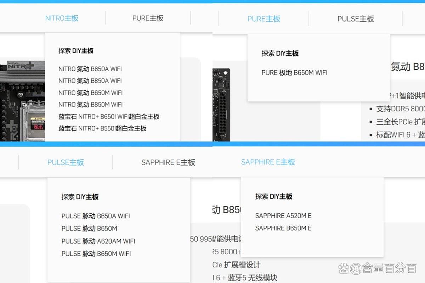This screenshot has height=283, width=425.
Task: Open the SAPPHIRE A520M E product link
Action: [283, 215]
